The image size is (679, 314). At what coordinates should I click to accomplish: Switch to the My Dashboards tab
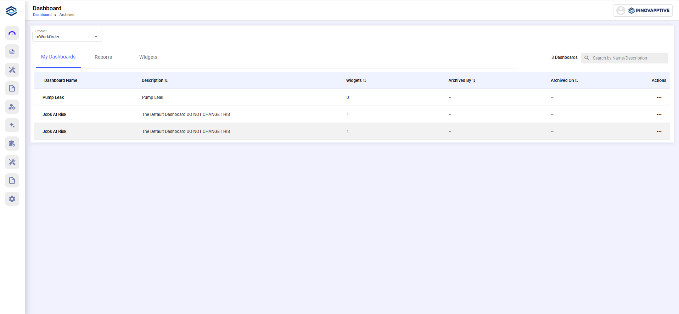(x=58, y=57)
